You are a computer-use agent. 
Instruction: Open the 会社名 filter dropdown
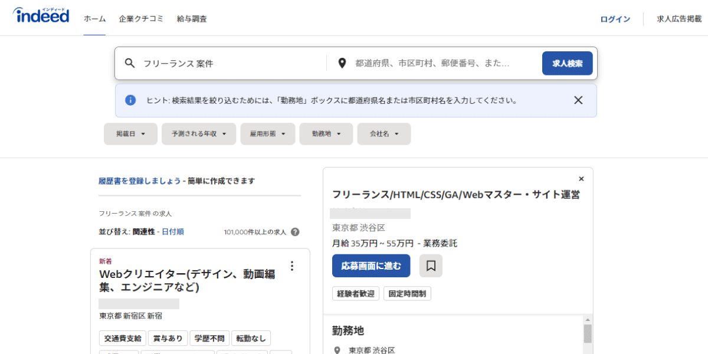pyautogui.click(x=384, y=134)
